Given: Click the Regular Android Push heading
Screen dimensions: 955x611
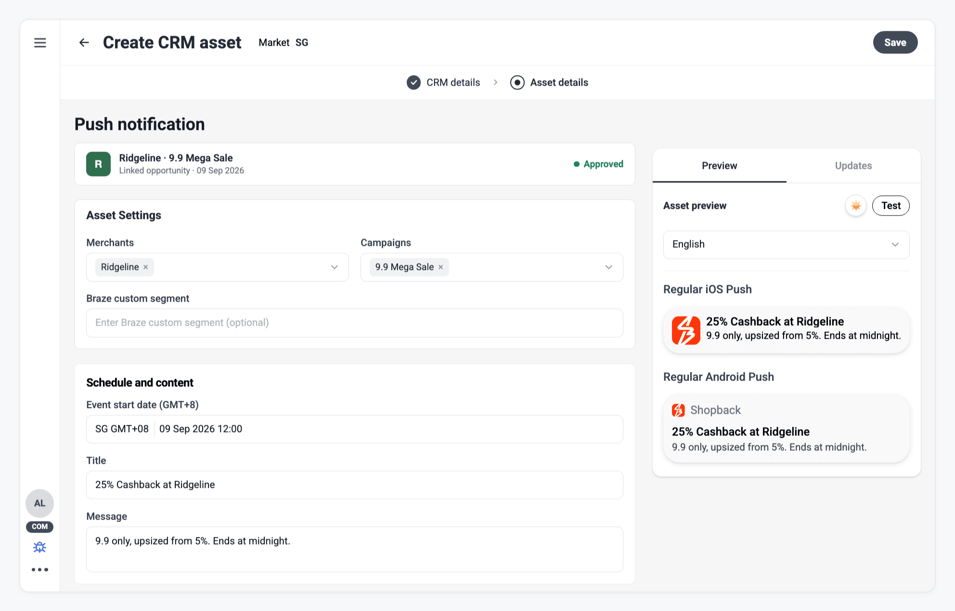Looking at the screenshot, I should coord(719,377).
